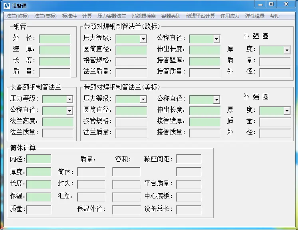298x230 pixels.
Task: Expand 压力等级 dropdown in 欧标 flange group
Action: 143,39
